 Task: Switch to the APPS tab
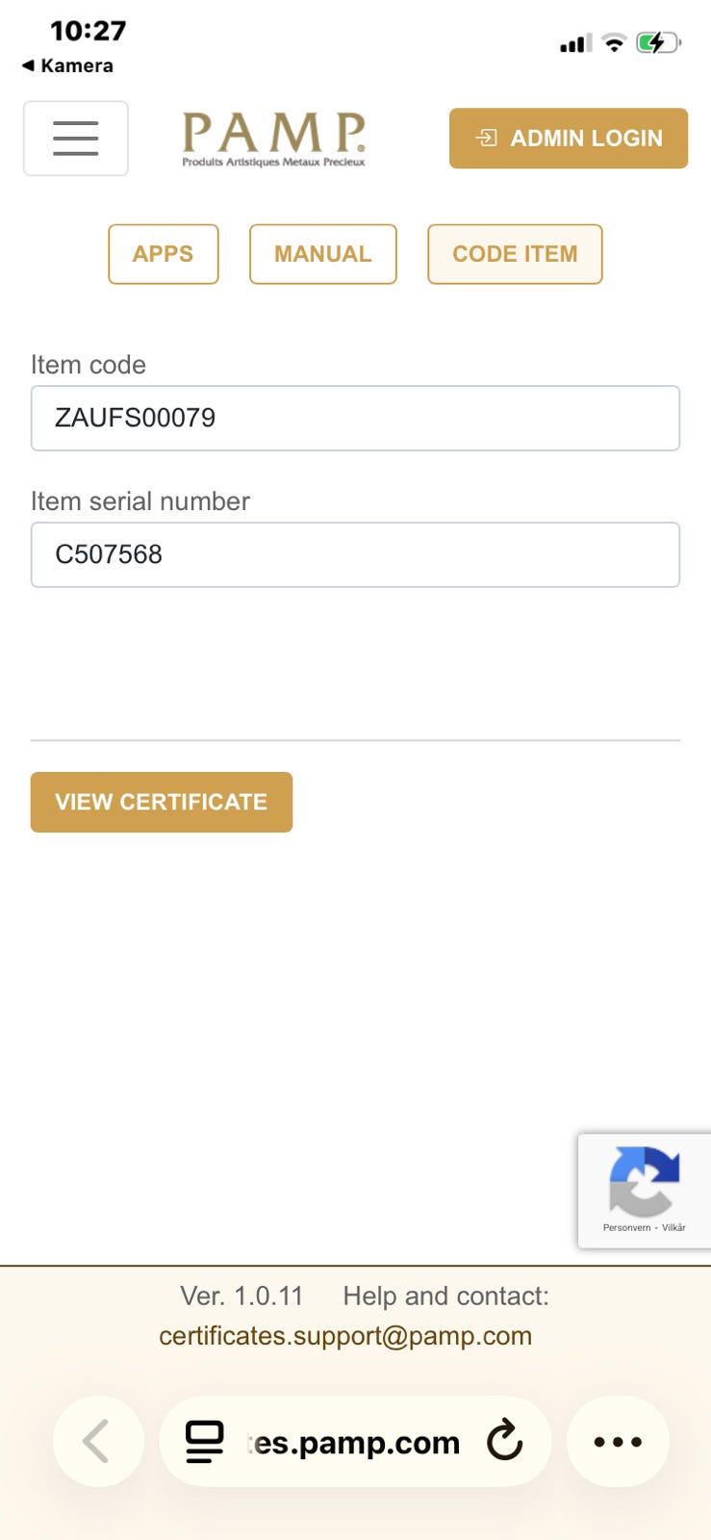coord(163,254)
